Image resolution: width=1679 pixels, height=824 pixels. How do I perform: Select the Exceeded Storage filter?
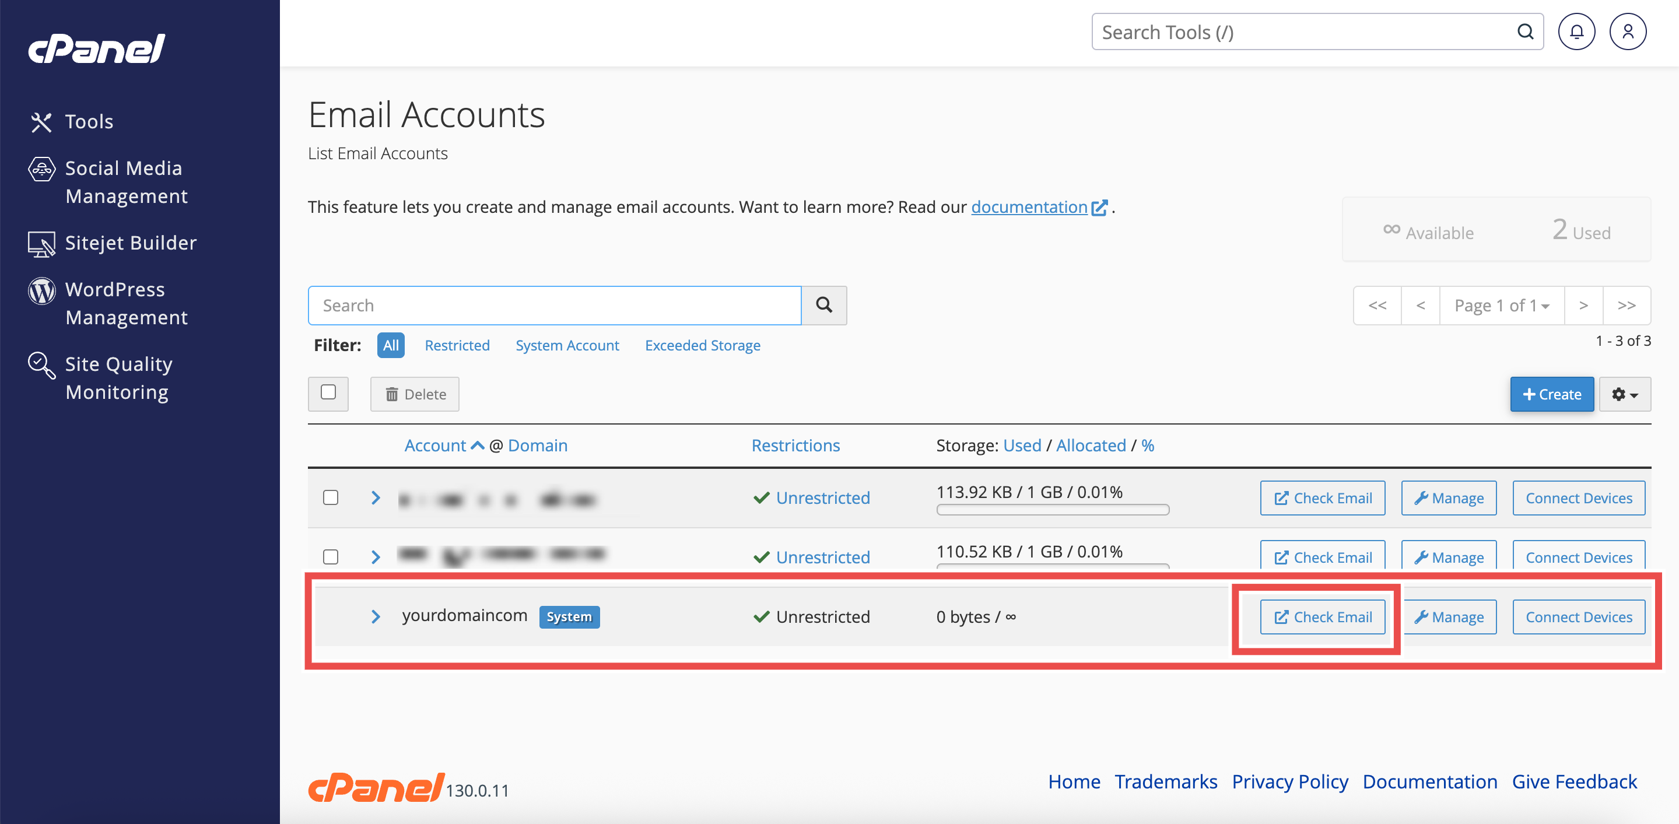702,345
